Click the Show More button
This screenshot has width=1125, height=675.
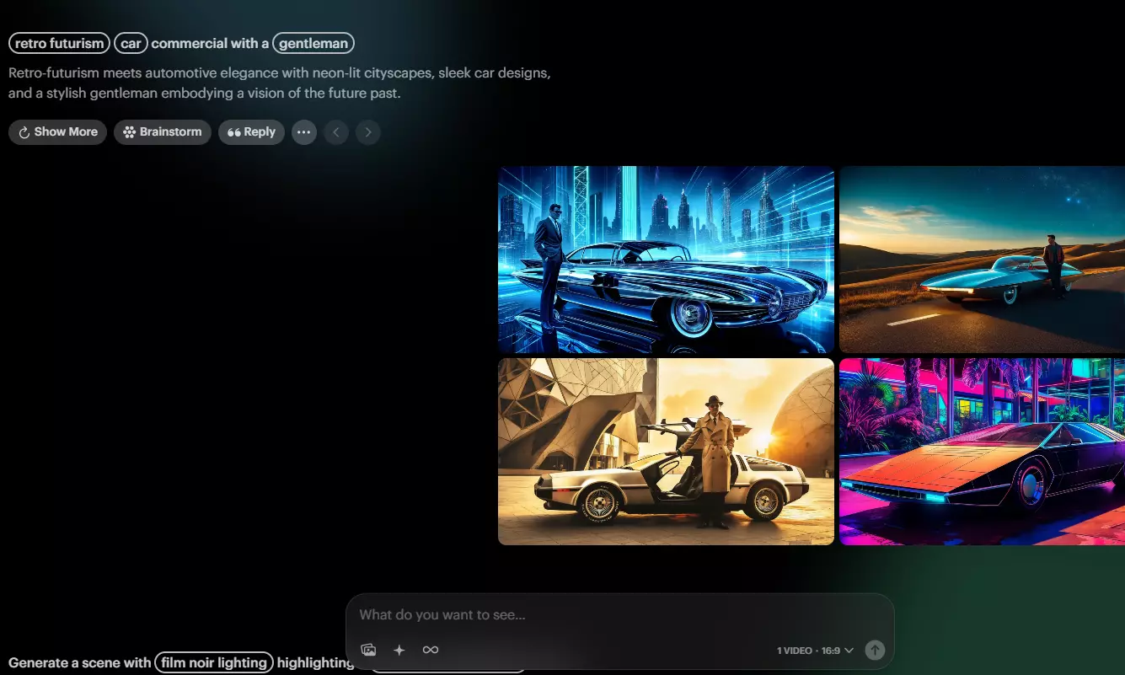(57, 132)
